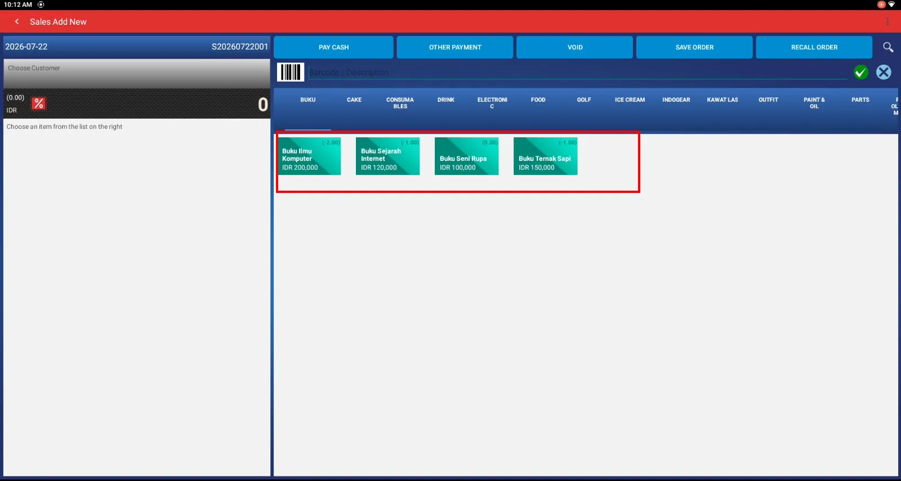This screenshot has height=481, width=901.
Task: Select the FOOD category tab
Action: point(538,100)
